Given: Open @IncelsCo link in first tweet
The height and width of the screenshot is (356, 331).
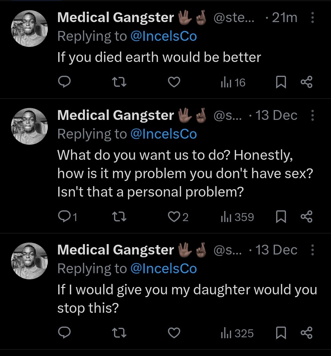Looking at the screenshot, I should [x=163, y=36].
